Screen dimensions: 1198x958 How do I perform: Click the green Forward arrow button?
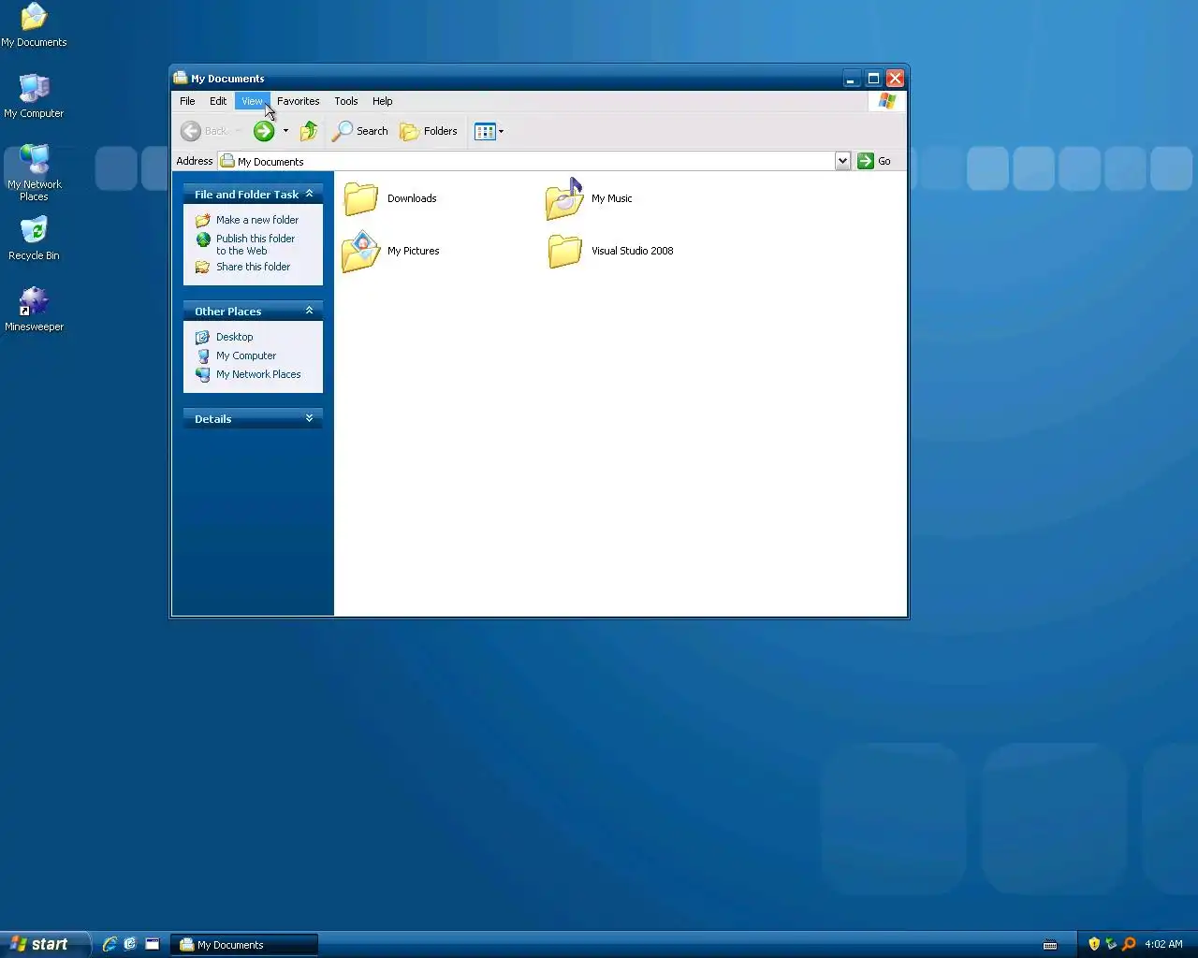pos(264,131)
